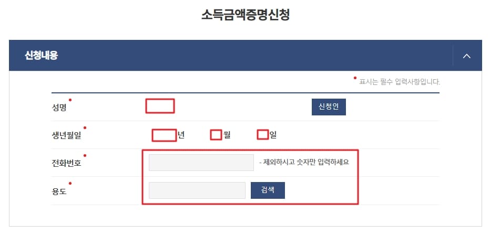Collapse the 신청내용 section with the chevron
Viewport: 490px width, 235px height.
[x=466, y=56]
